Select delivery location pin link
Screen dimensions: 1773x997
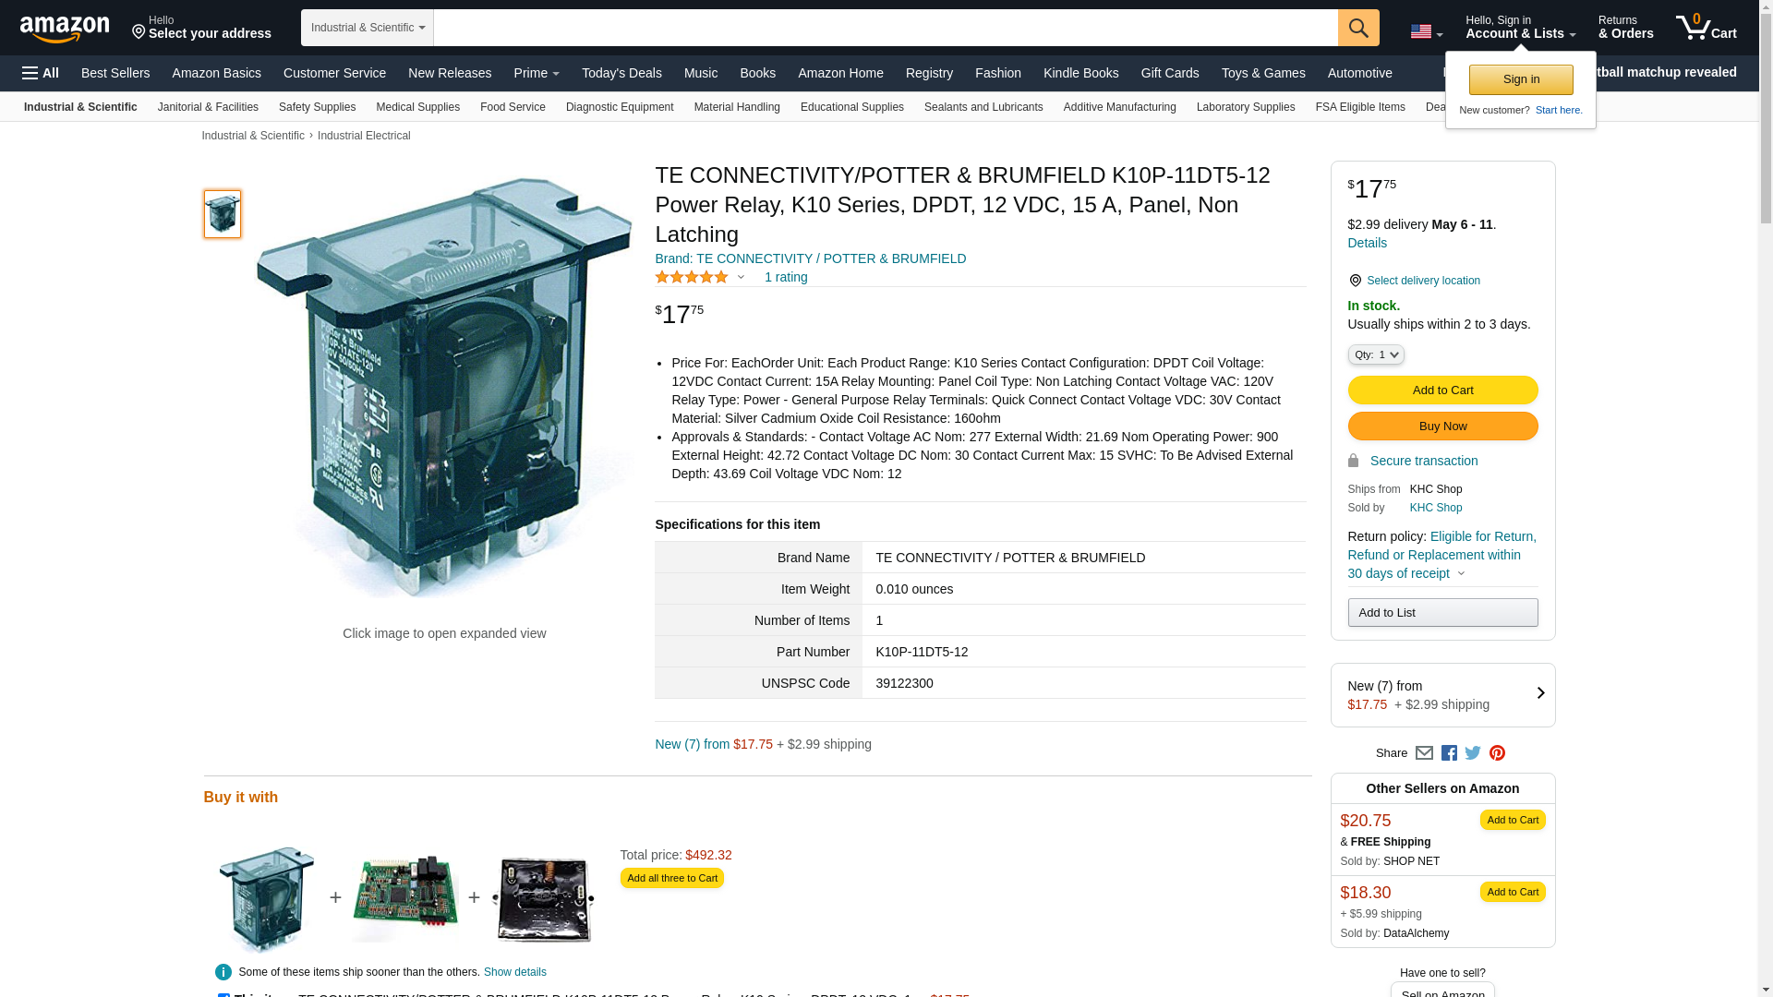point(1422,281)
